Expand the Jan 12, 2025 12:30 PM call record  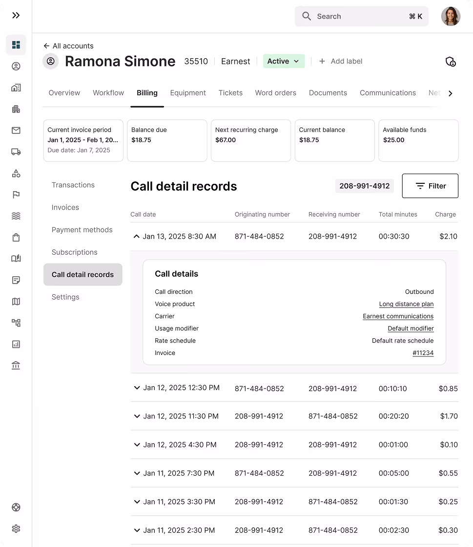click(x=137, y=388)
